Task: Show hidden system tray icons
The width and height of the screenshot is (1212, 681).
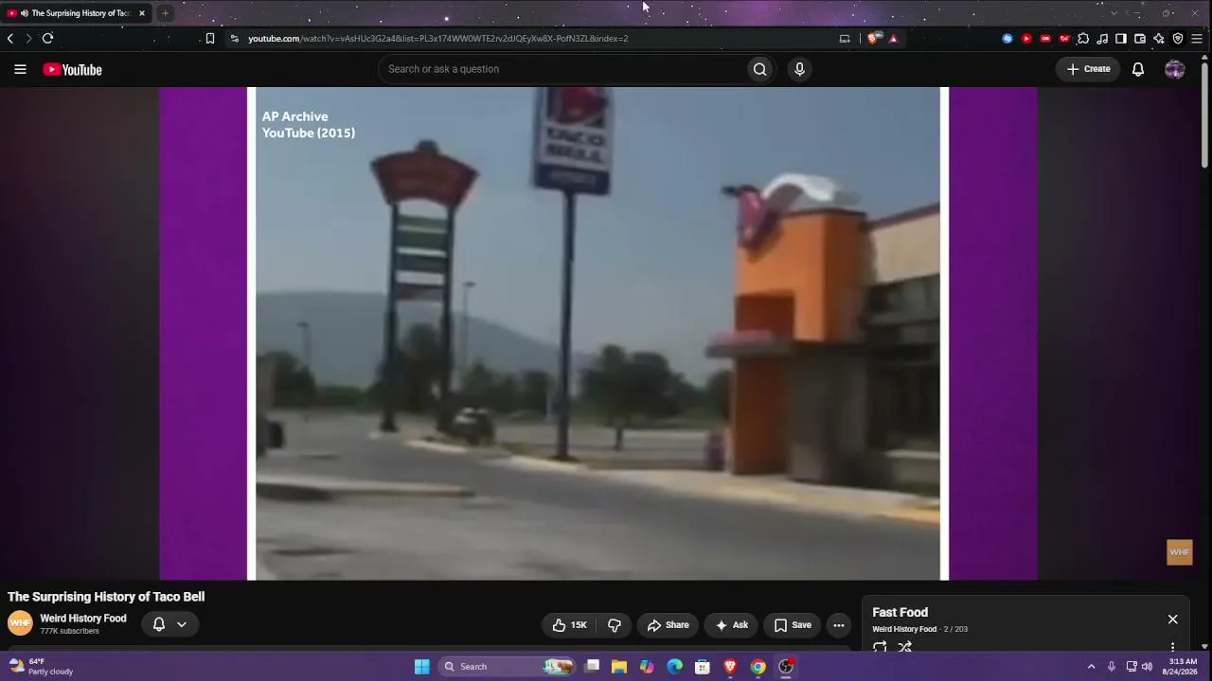Action: click(x=1091, y=667)
